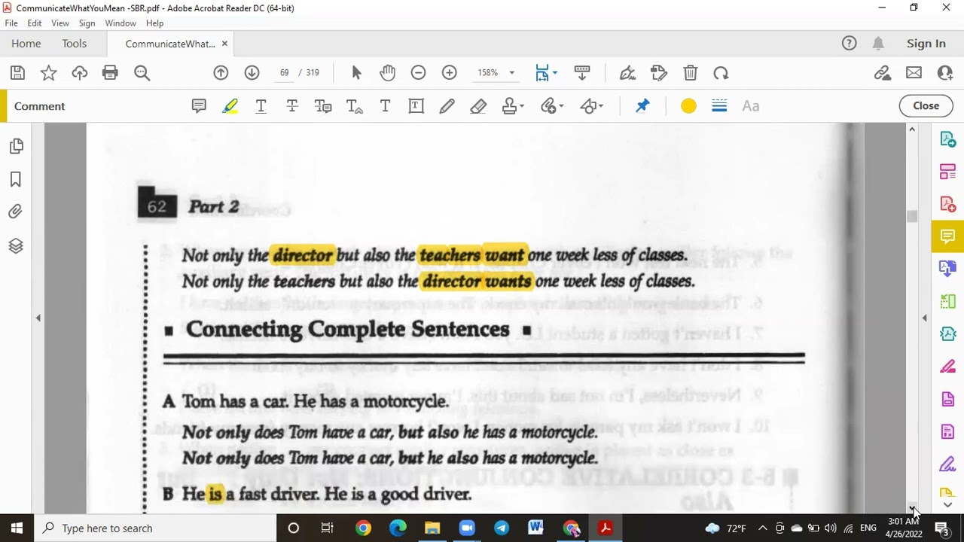Click the vertical scrollbar up arrow
964x542 pixels.
click(x=911, y=129)
